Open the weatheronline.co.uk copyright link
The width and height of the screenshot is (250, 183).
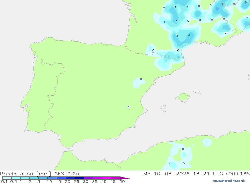click(x=229, y=181)
